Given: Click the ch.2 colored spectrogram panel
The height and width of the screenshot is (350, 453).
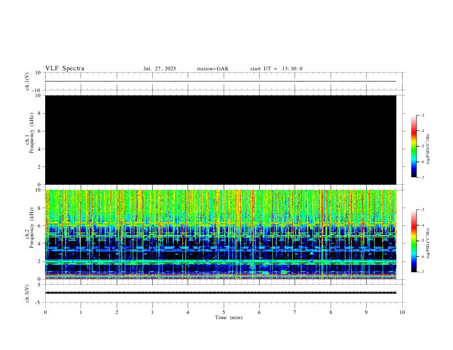Looking at the screenshot, I should pyautogui.click(x=221, y=234).
